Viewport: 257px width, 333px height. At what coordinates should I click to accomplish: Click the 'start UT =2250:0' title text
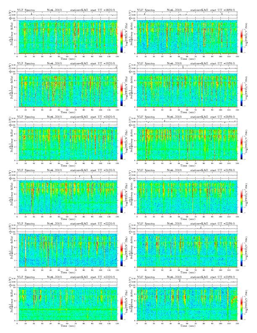point(223,224)
